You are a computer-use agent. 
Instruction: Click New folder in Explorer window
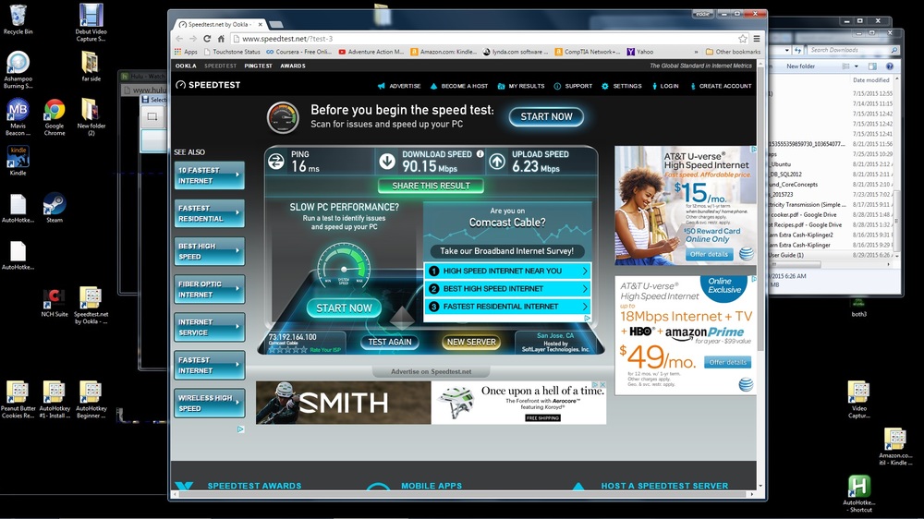click(800, 66)
